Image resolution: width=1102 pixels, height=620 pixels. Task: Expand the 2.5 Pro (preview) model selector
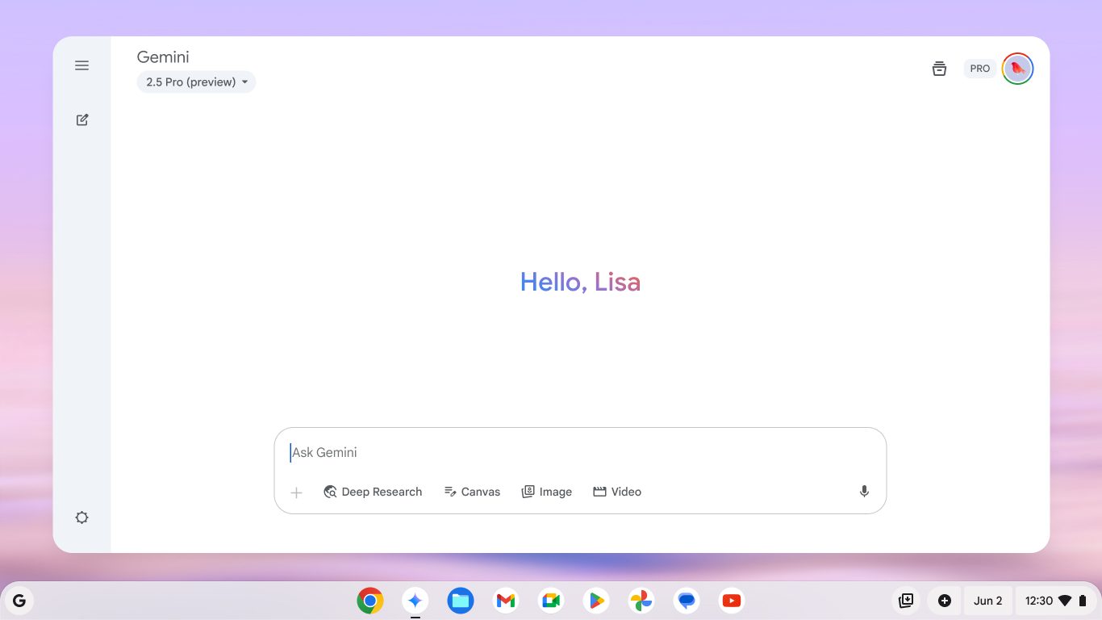tap(196, 82)
